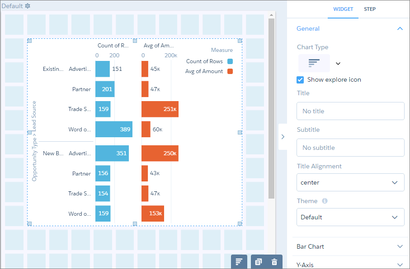Click the value label 151

pos(117,69)
